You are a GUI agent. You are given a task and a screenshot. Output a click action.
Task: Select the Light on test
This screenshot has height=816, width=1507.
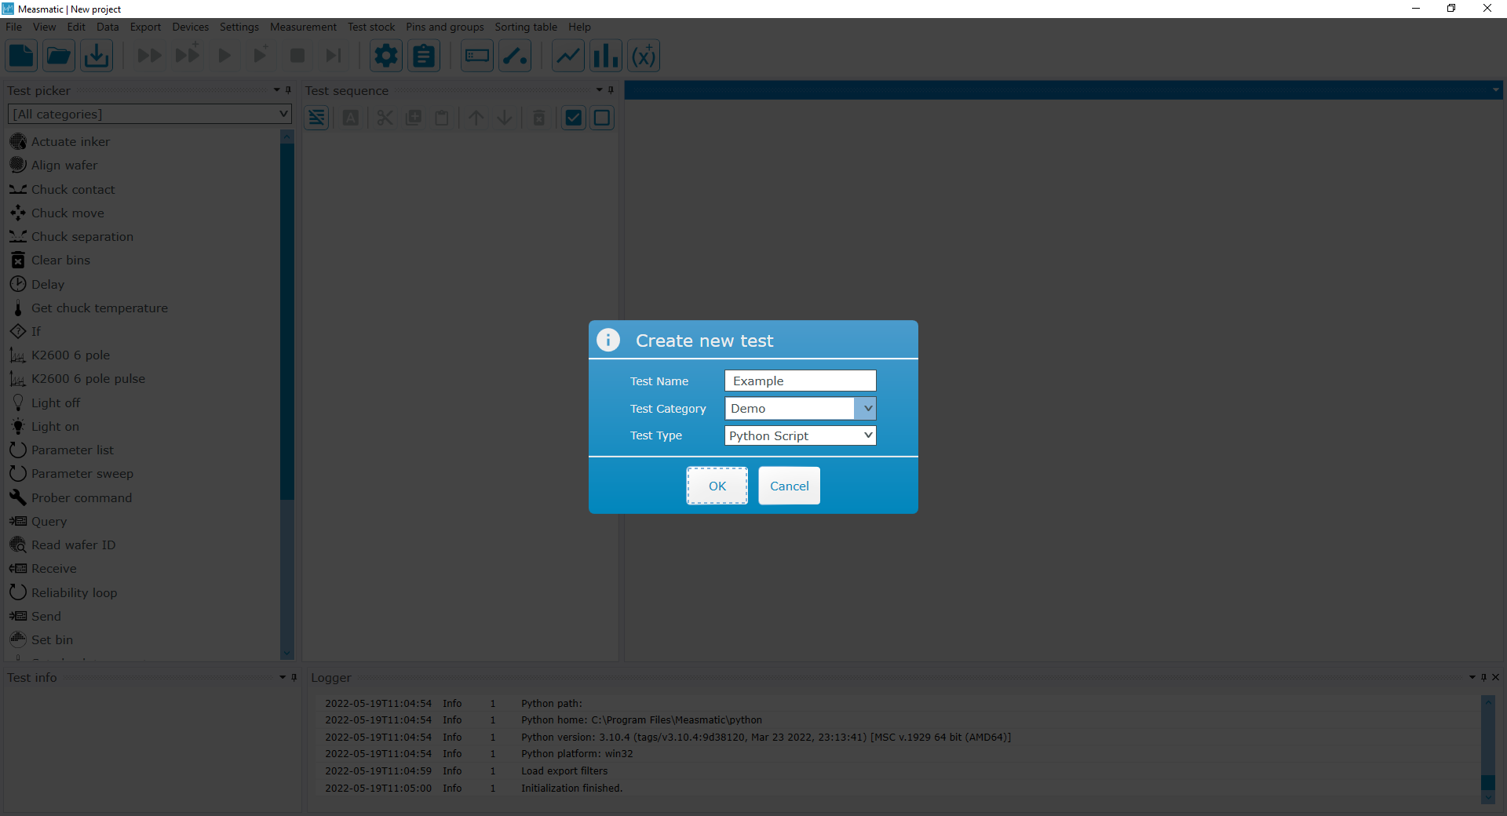point(55,426)
